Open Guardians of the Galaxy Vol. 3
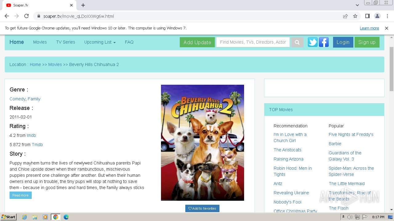The height and width of the screenshot is (221, 394). pos(345,156)
